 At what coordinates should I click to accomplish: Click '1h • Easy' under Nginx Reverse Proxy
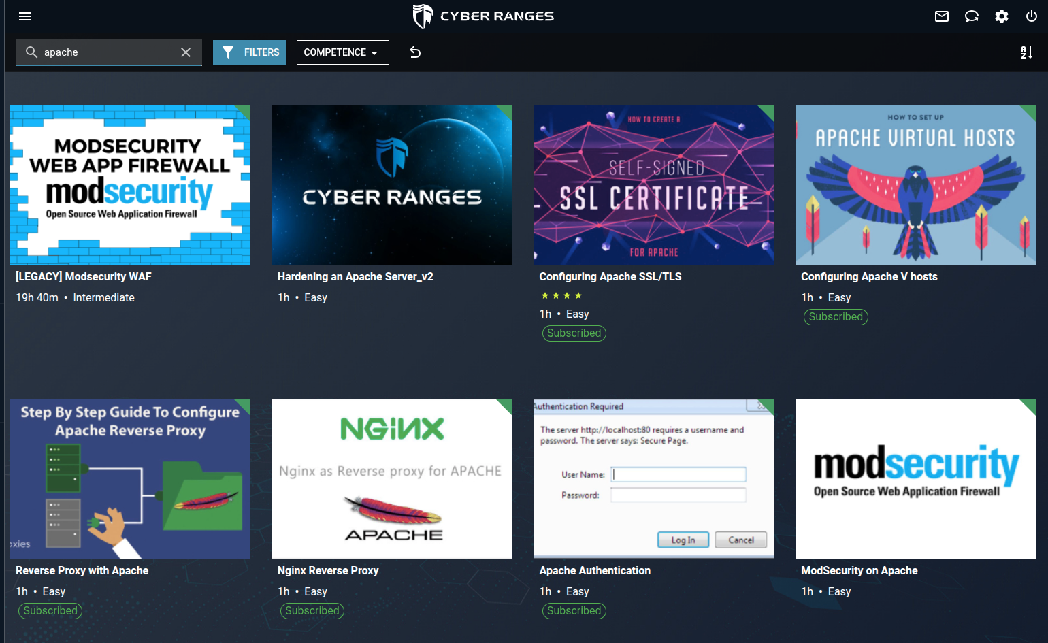click(302, 591)
